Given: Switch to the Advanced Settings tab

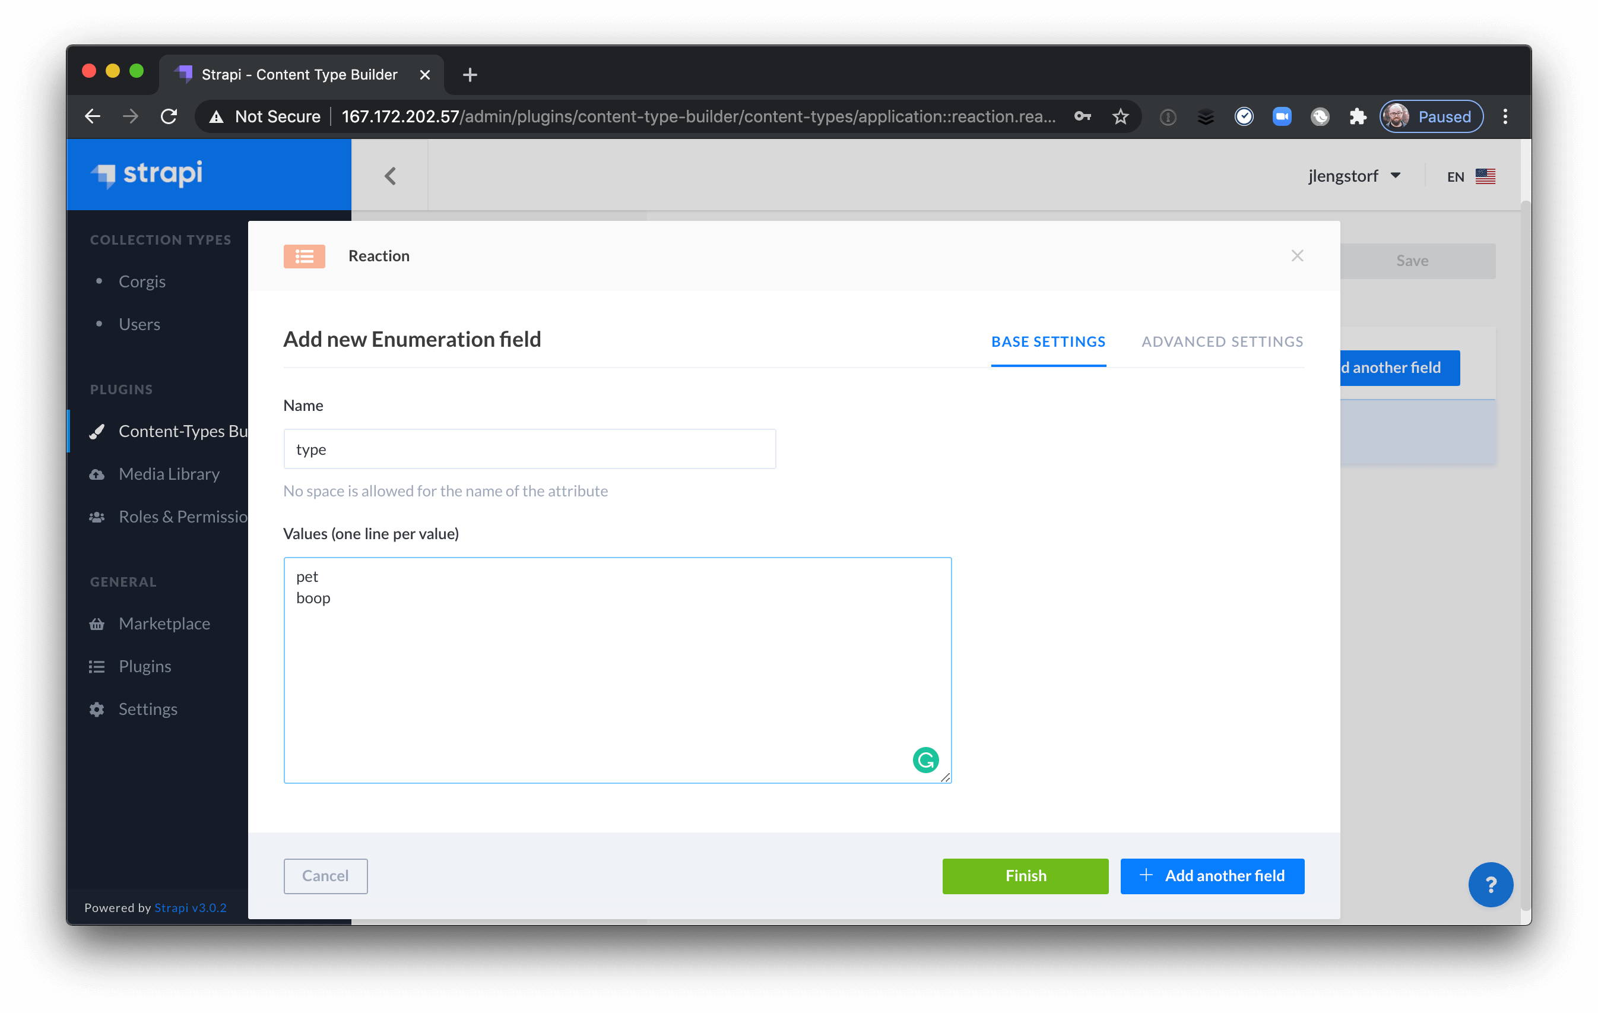Looking at the screenshot, I should 1223,340.
